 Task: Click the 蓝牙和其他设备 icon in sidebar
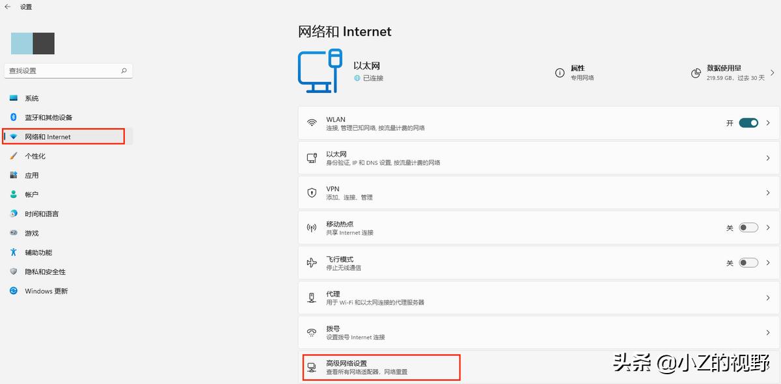pyautogui.click(x=14, y=118)
